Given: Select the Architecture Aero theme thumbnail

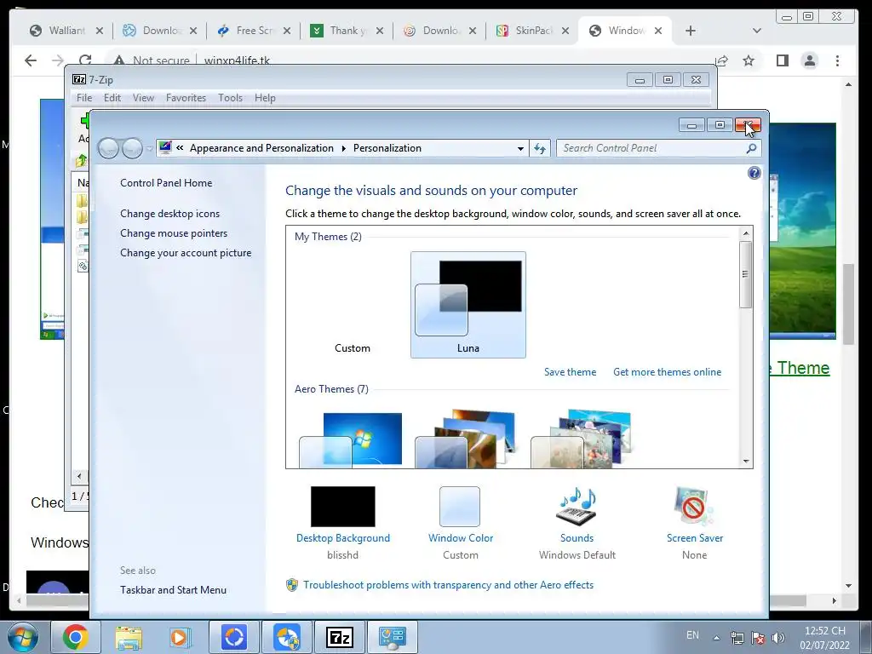Looking at the screenshot, I should click(468, 439).
